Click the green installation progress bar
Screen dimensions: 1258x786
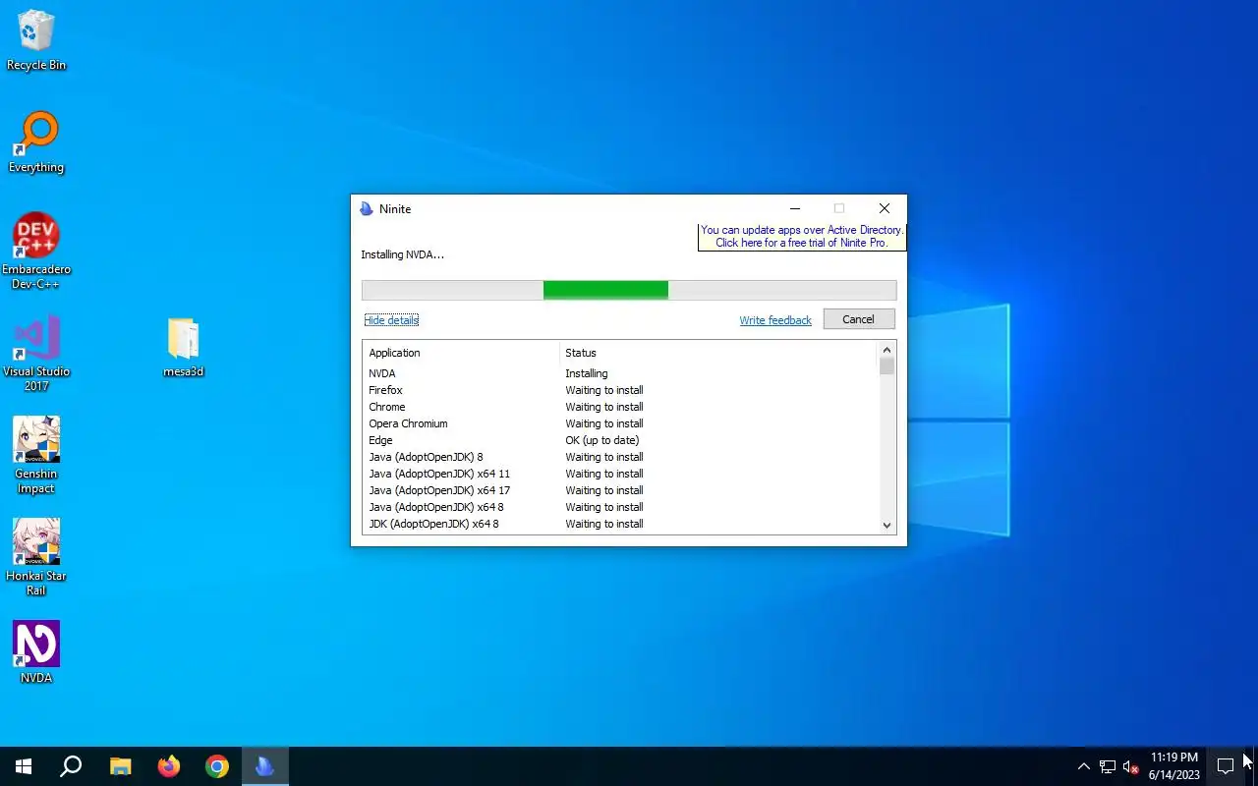tap(605, 290)
